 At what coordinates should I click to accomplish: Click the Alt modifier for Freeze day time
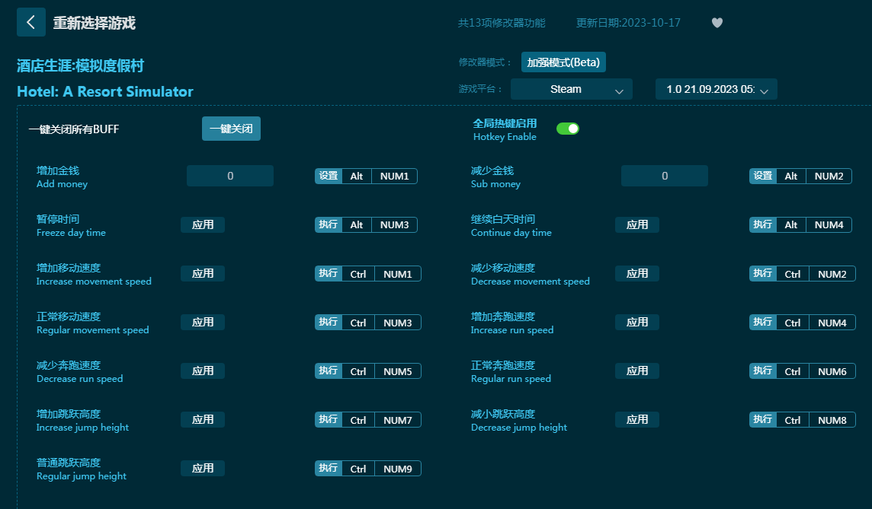pos(357,224)
